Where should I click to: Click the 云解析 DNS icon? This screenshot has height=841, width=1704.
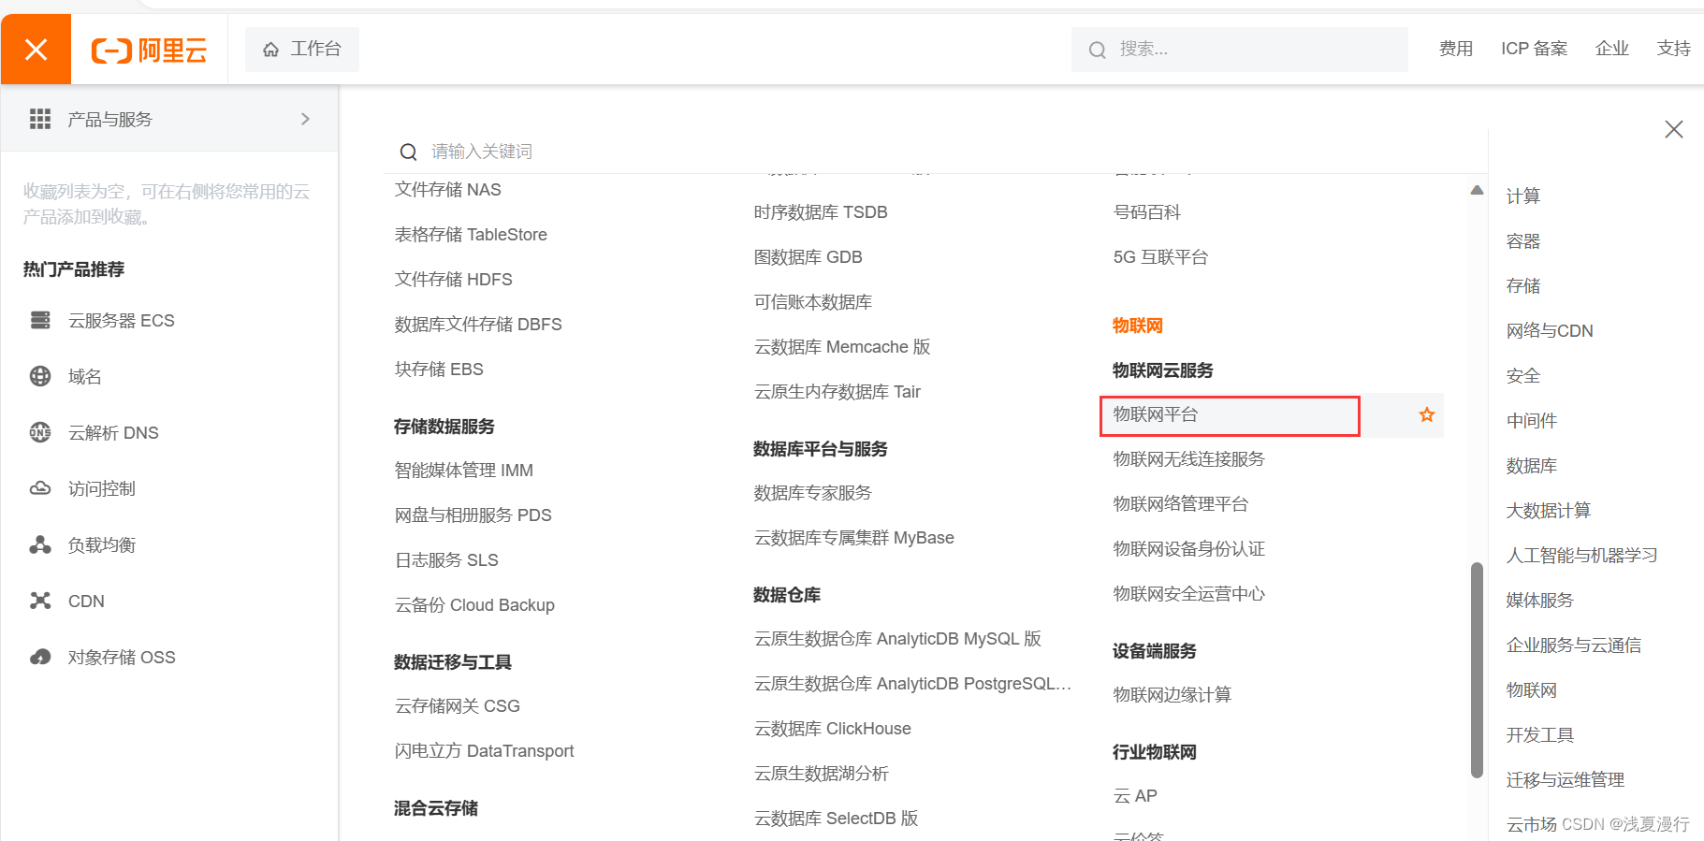pos(40,432)
